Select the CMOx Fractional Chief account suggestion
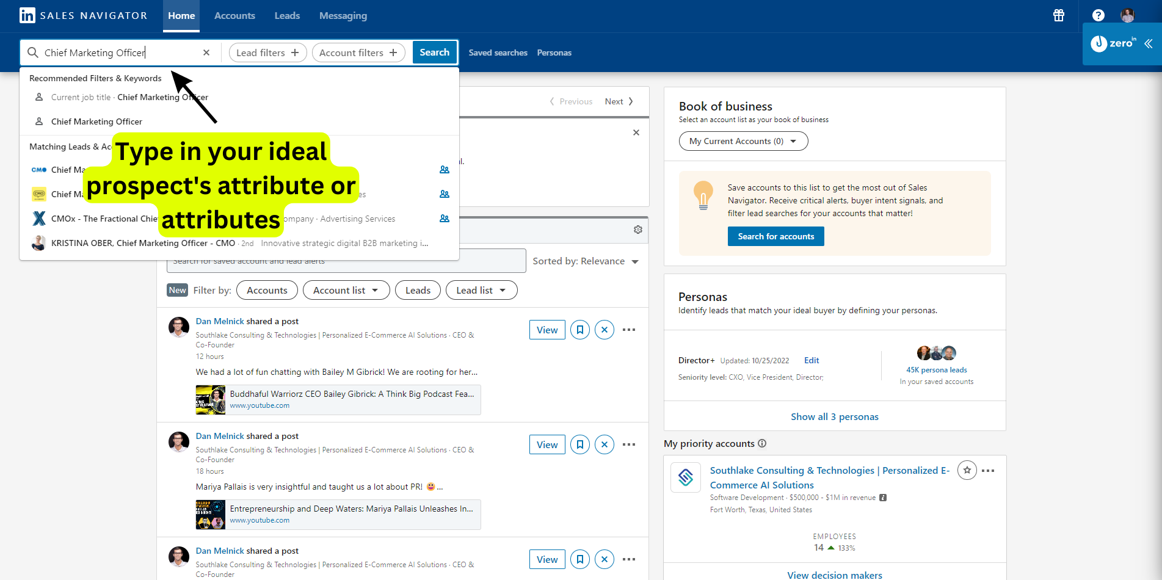1162x580 pixels. [239, 219]
